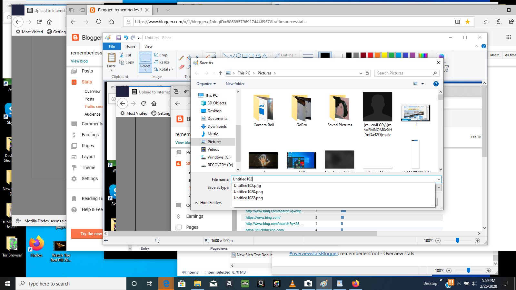Click the Paint Help question mark icon

coord(483,46)
